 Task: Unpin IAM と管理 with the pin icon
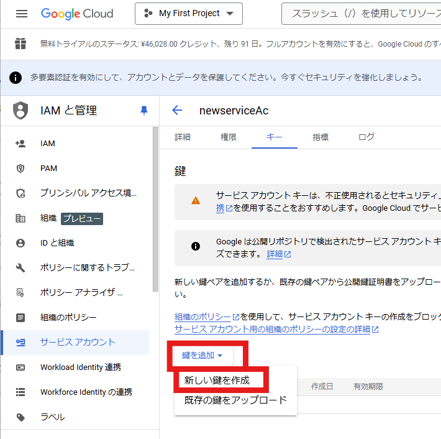tap(144, 111)
